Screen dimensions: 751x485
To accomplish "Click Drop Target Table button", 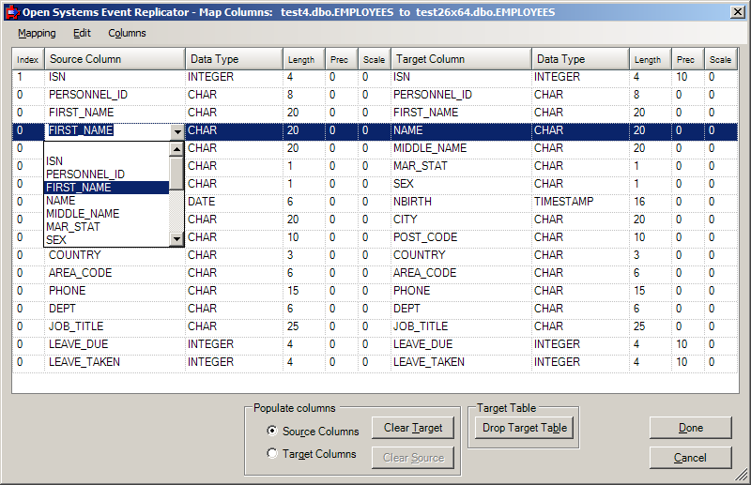I will [x=525, y=428].
